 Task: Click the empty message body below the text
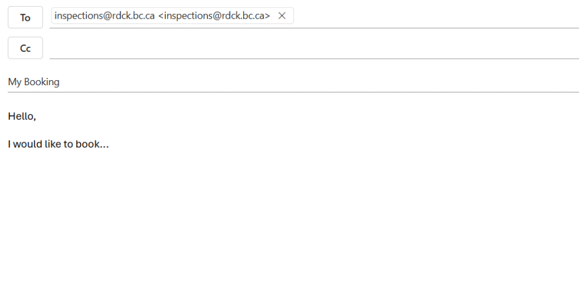pos(283,226)
